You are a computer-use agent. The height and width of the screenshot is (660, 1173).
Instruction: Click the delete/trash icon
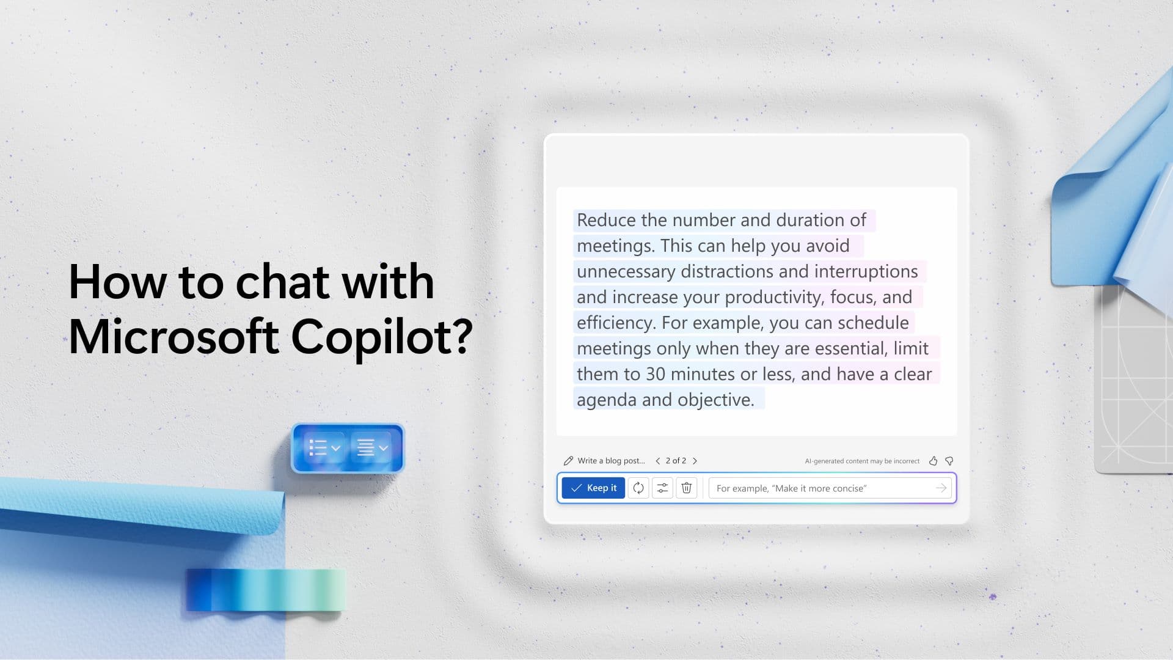(685, 488)
